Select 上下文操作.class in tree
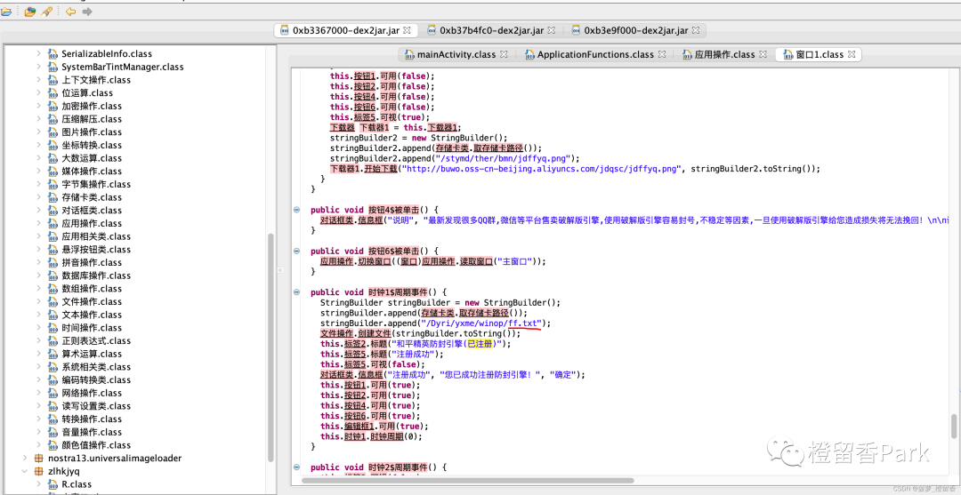This screenshot has width=961, height=495. point(96,80)
